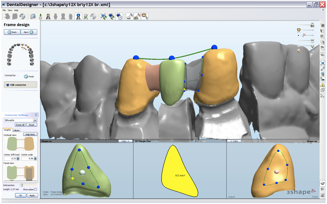The image size is (327, 204).
Task: Click the Finish button
Action: (x=29, y=77)
